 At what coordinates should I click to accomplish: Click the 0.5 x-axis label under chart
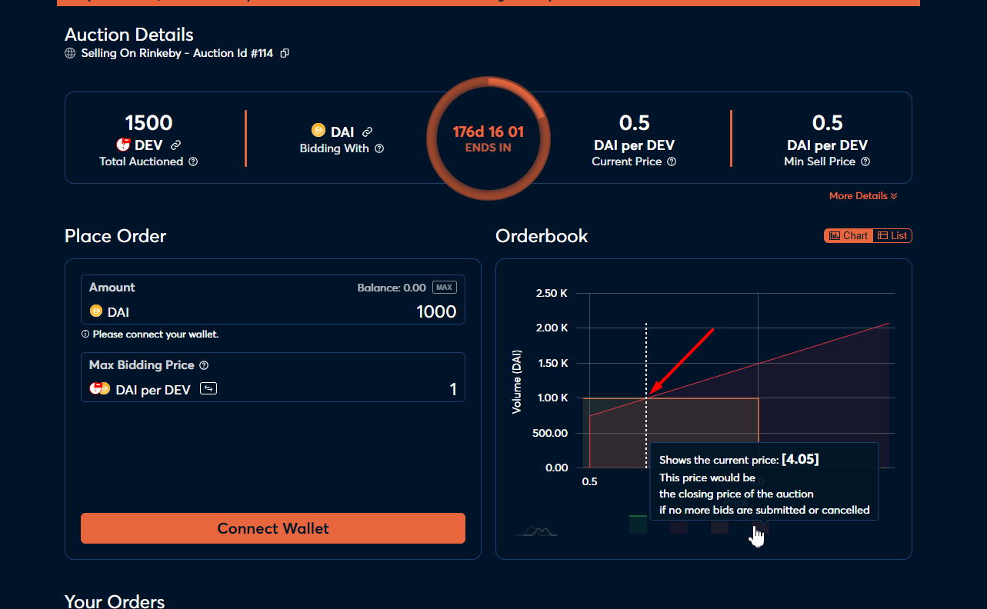(589, 482)
